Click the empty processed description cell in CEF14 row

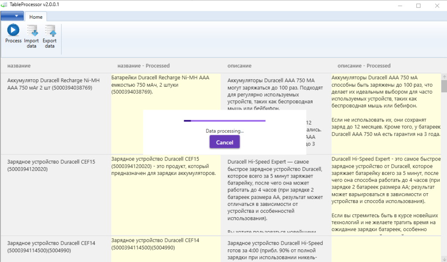pyautogui.click(x=386, y=249)
